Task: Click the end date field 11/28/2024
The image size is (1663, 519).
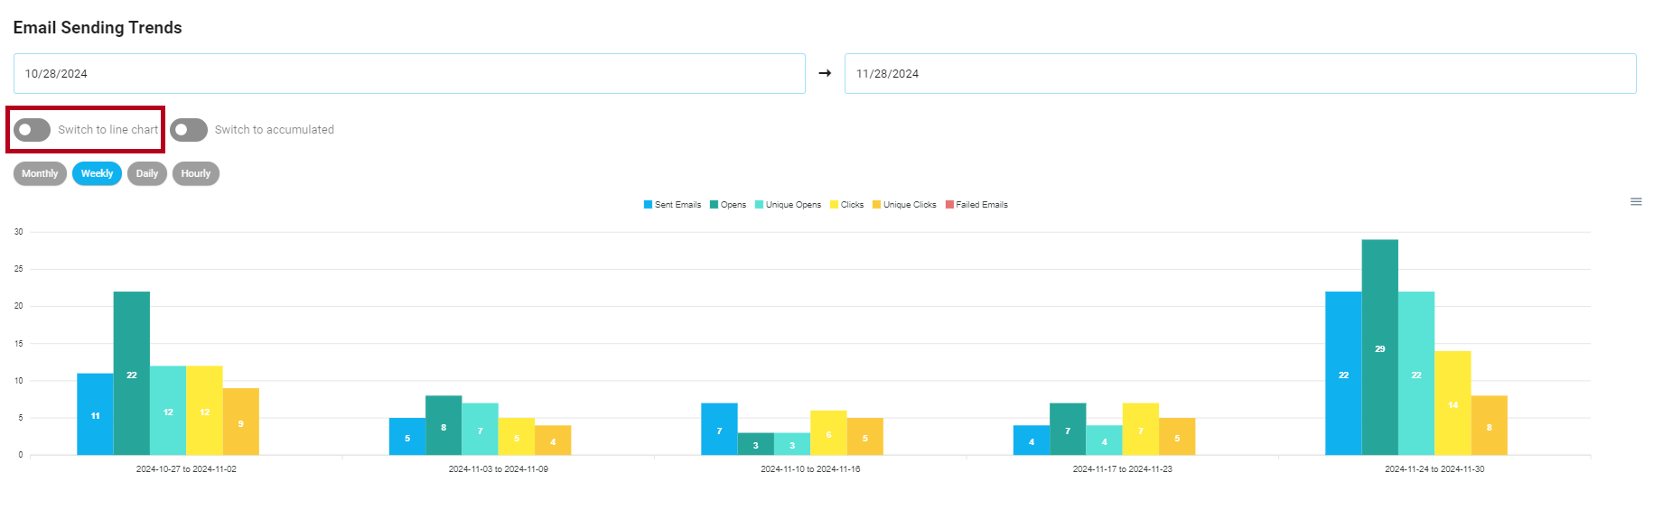Action: coord(1240,73)
